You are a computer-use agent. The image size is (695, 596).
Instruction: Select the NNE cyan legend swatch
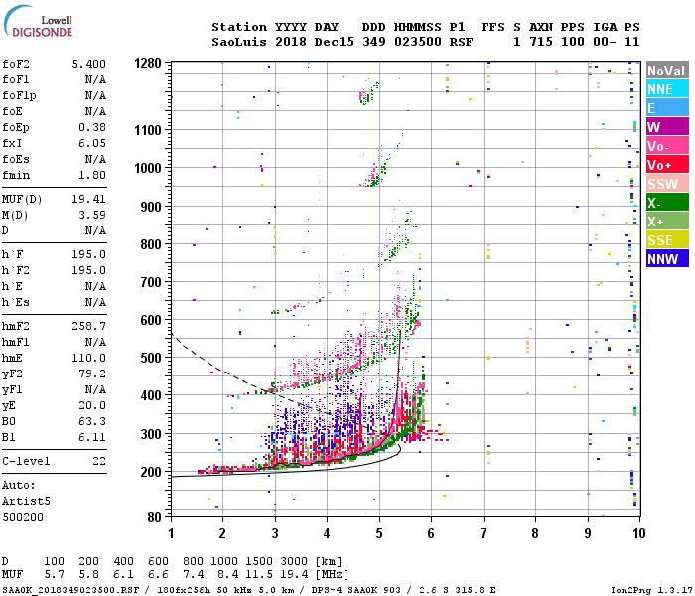[x=667, y=89]
